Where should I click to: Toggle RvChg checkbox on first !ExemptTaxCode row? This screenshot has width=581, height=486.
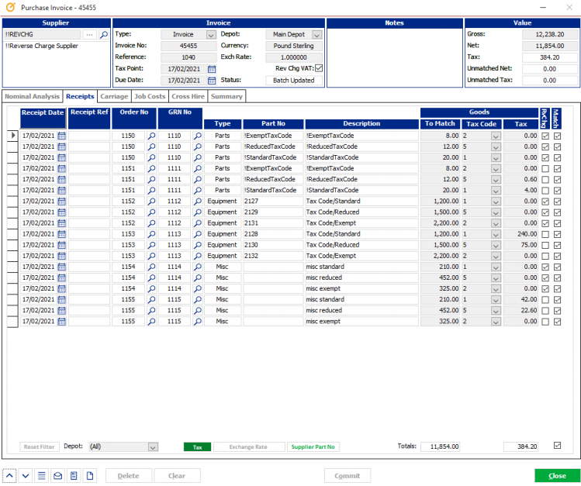[545, 136]
